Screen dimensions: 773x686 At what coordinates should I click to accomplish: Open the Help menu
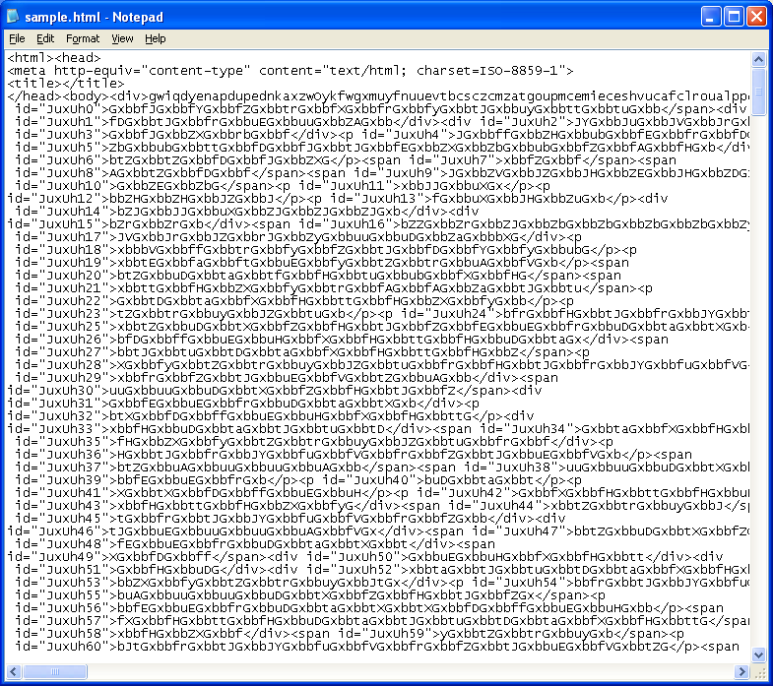tap(156, 38)
